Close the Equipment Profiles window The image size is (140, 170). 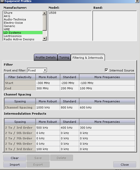(x=137, y=1)
